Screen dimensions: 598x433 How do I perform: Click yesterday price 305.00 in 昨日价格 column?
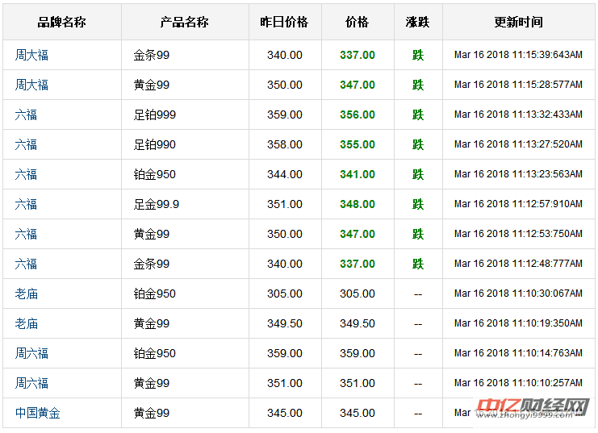[285, 294]
